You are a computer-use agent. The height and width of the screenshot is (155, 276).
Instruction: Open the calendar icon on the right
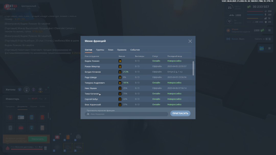pyautogui.click(x=261, y=48)
